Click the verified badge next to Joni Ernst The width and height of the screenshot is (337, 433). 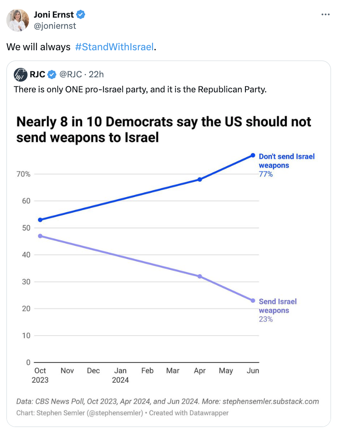81,15
